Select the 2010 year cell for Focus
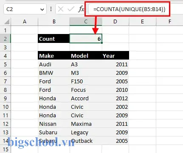Image resolution: width=183 pixels, height=153 pixels. click(x=115, y=90)
